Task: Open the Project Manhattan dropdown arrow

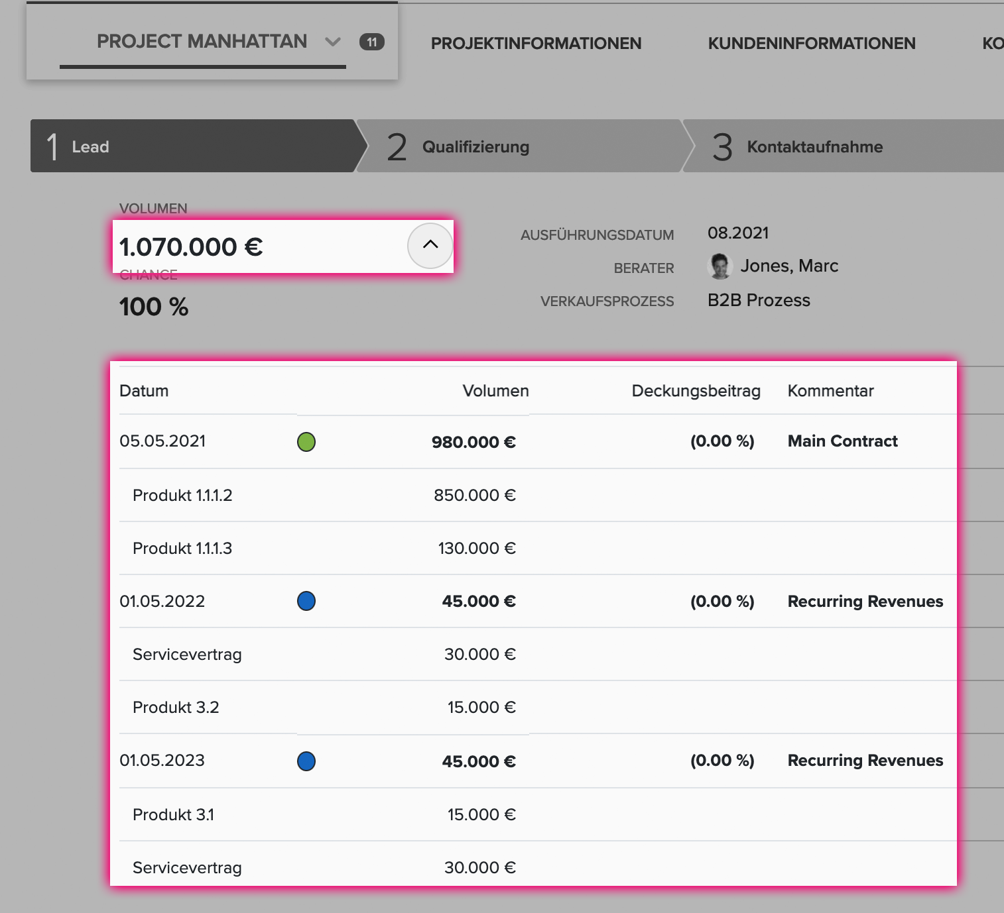Action: pos(333,42)
